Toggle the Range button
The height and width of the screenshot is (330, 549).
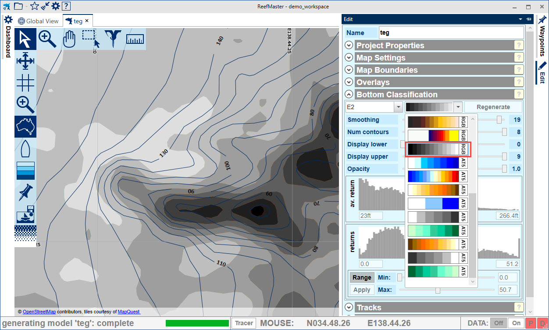point(362,277)
